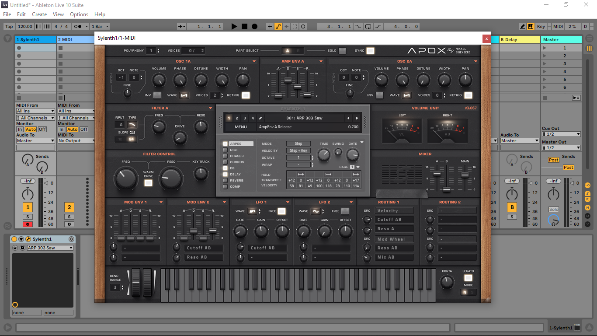Enable the DIST effect checkbox
Viewport: 597px width, 336px height.
[x=226, y=150]
